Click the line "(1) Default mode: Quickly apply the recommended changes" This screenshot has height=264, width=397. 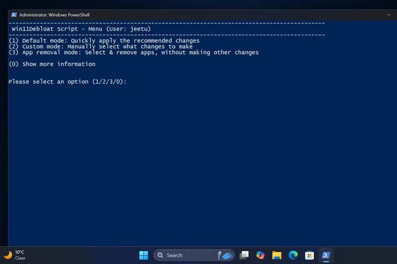coord(104,41)
